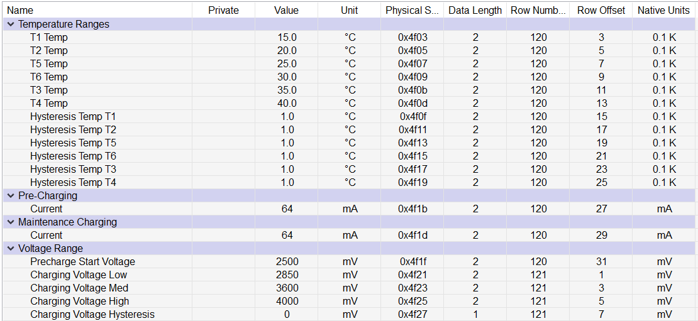Viewport: 698px width, 321px height.
Task: Click the Data Length column header
Action: (475, 10)
